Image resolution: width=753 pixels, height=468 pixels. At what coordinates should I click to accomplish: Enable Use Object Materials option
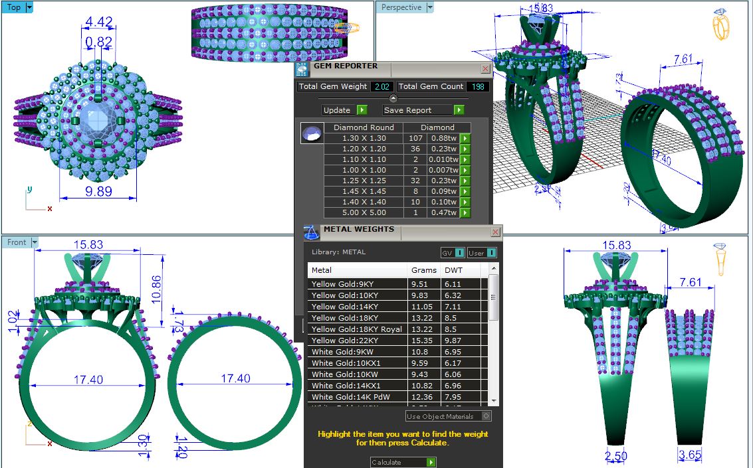[486, 416]
